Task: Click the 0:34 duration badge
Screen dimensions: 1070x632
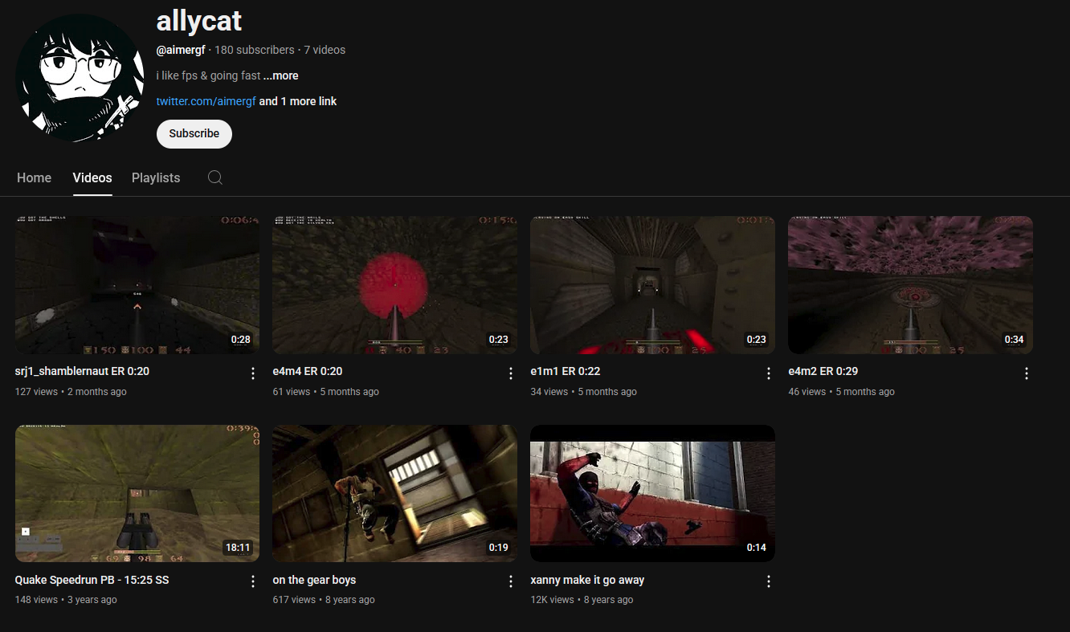Action: coord(1015,340)
